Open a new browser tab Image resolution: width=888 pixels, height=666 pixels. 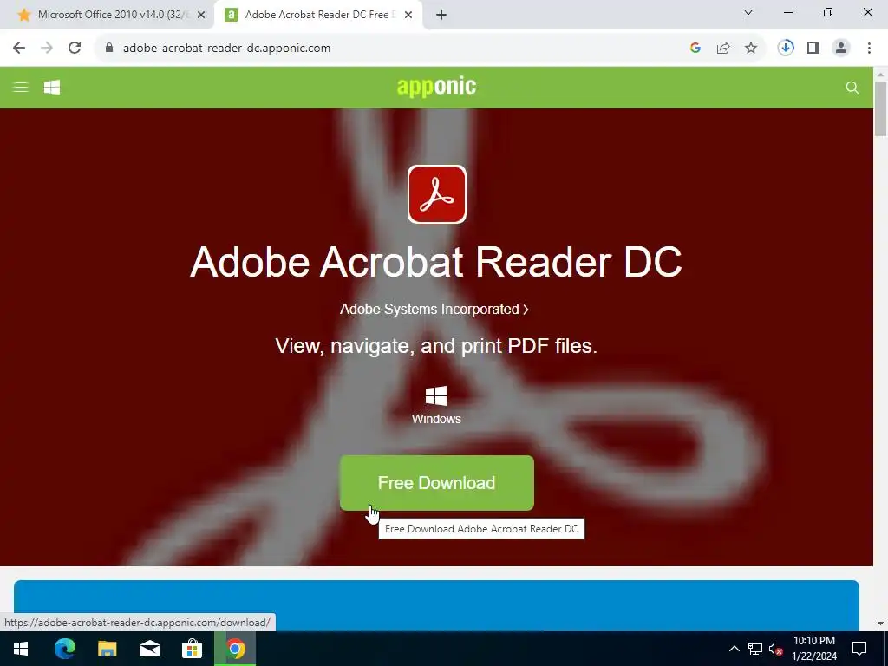(x=441, y=15)
